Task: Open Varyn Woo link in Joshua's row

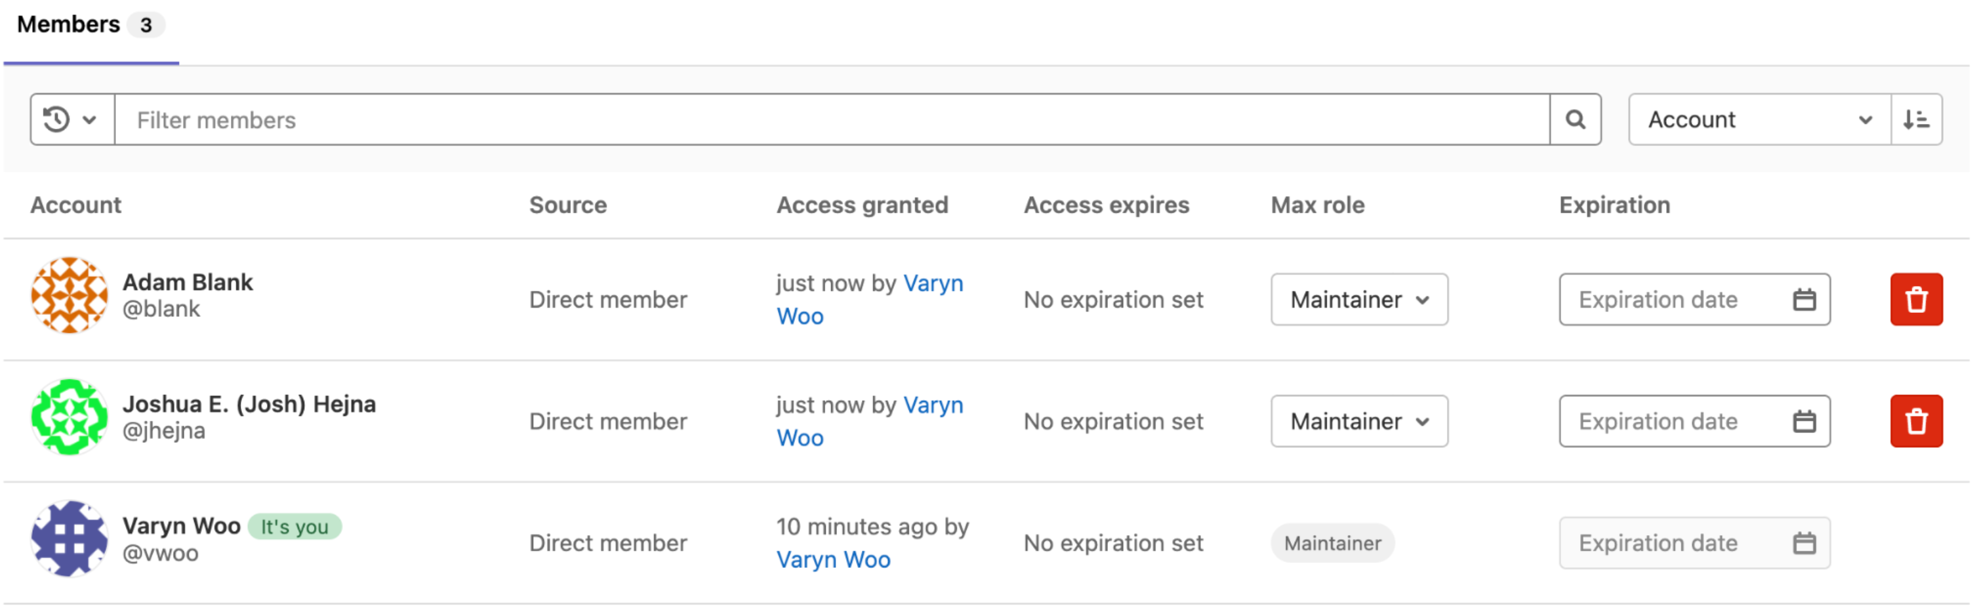Action: click(870, 421)
